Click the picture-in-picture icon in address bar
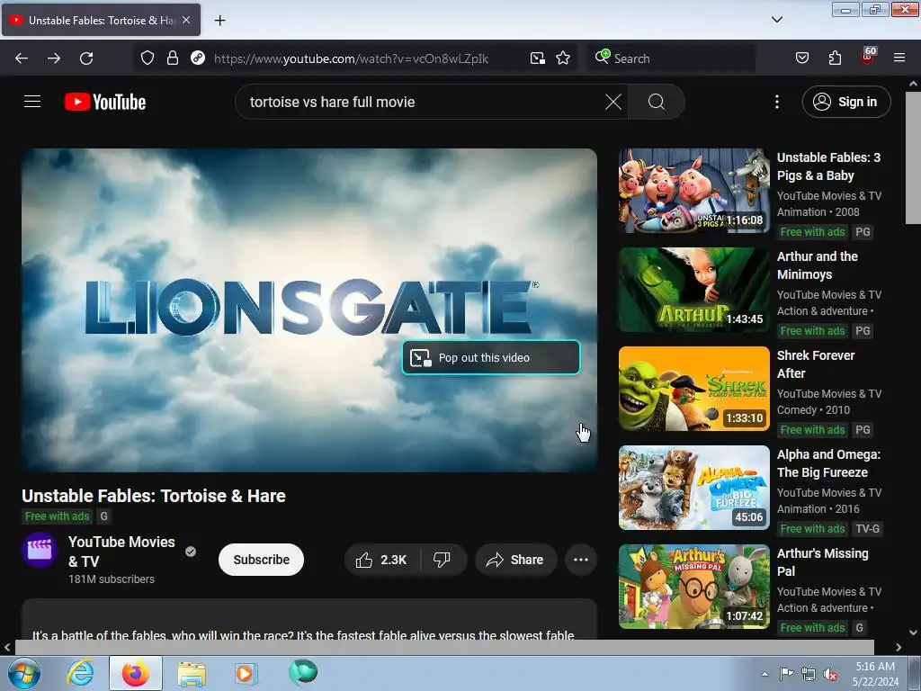The width and height of the screenshot is (921, 691). (538, 58)
